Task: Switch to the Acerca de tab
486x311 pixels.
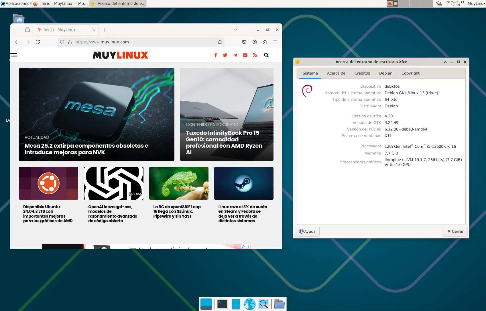Action: pyautogui.click(x=336, y=73)
